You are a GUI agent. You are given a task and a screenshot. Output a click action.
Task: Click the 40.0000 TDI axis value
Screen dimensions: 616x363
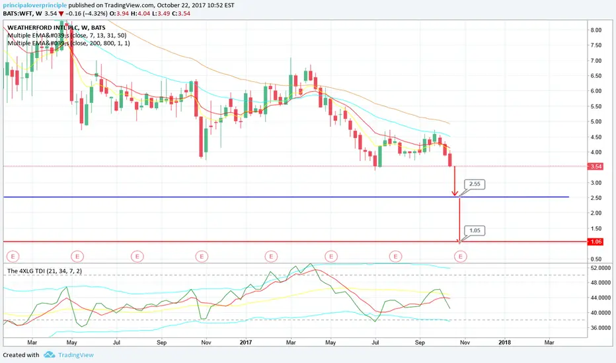tap(601, 313)
